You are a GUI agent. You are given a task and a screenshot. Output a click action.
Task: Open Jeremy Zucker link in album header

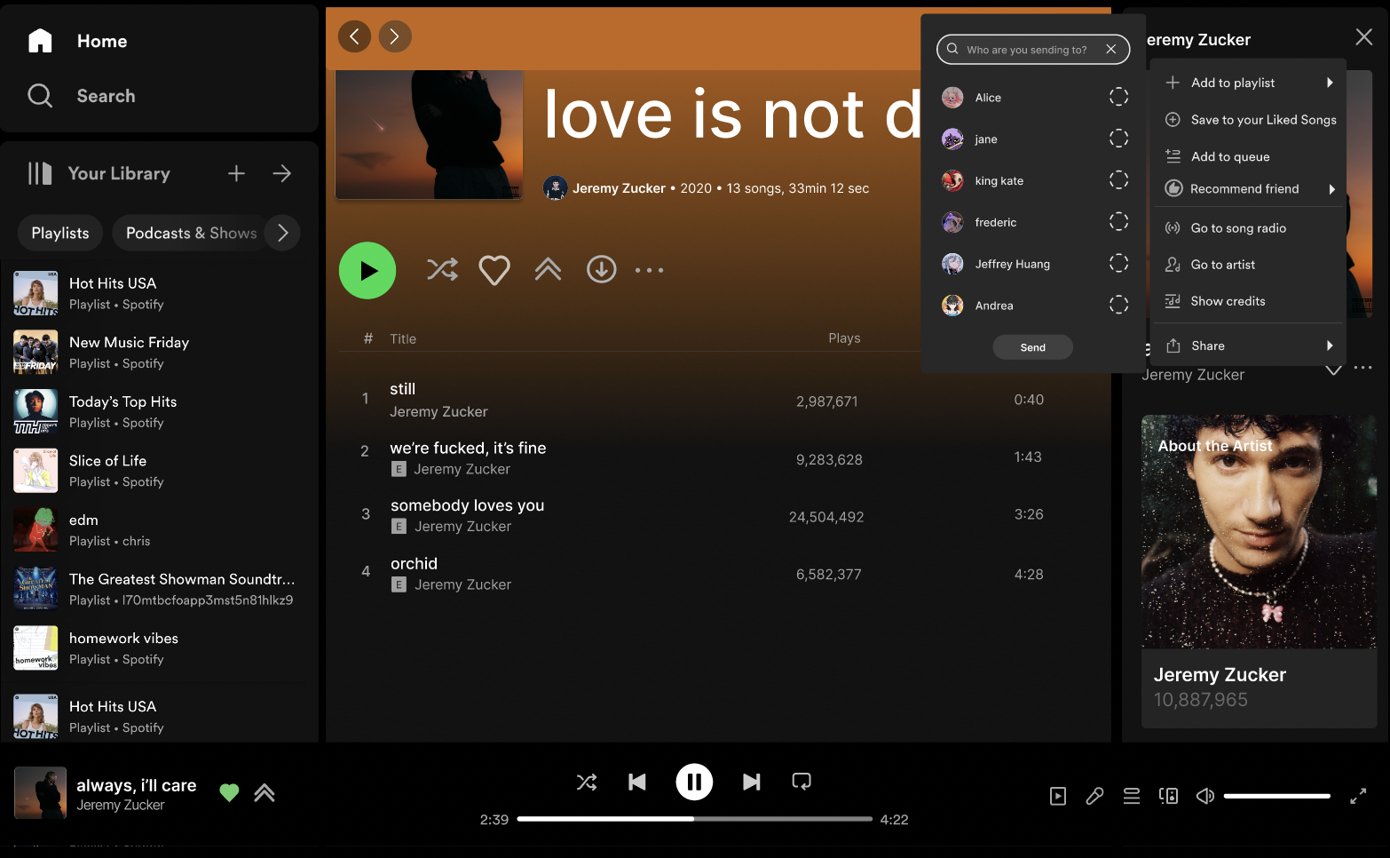(619, 188)
